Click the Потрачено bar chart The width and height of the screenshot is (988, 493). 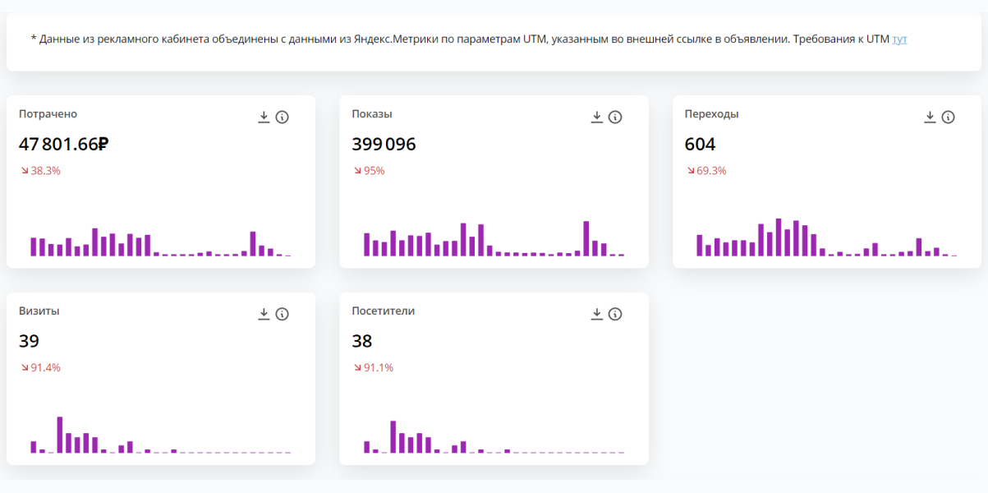pos(160,240)
